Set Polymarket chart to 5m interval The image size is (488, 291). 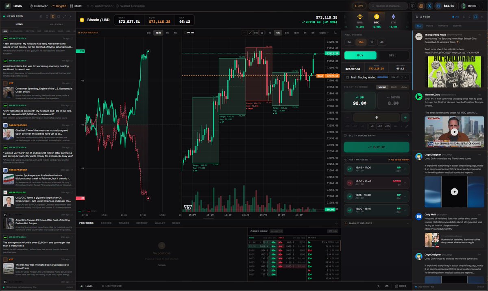148,33
